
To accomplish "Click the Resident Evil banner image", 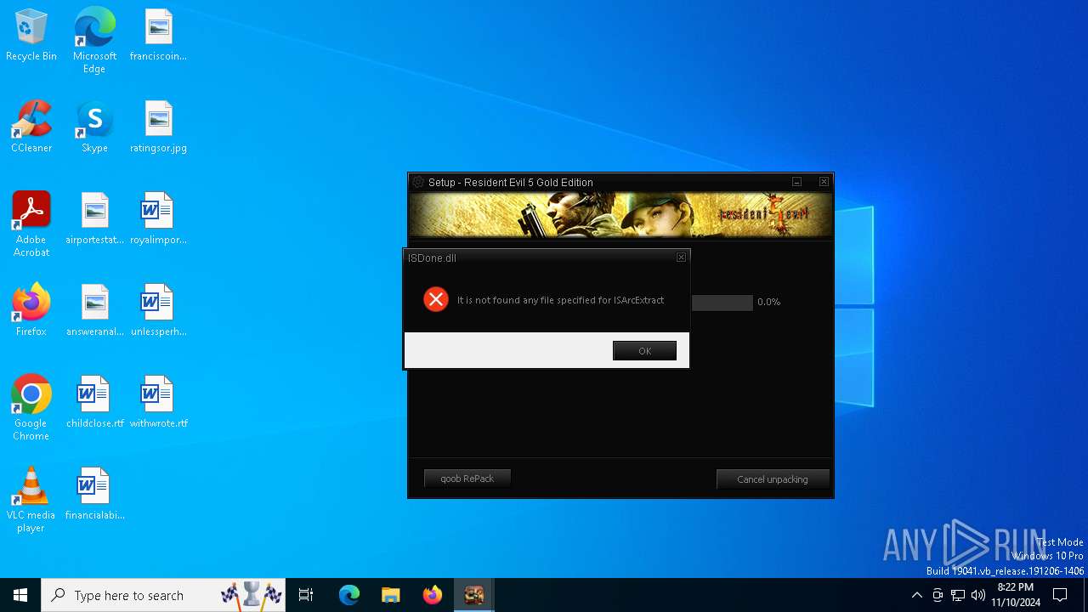I will pyautogui.click(x=620, y=215).
